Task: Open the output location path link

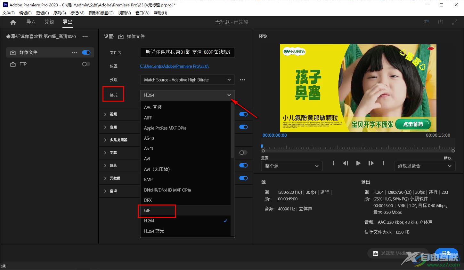Action: tap(174, 66)
